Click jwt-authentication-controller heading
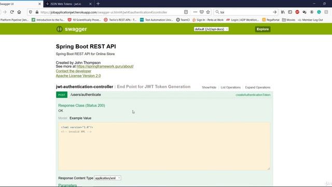This screenshot has width=332, height=187. pos(85,87)
